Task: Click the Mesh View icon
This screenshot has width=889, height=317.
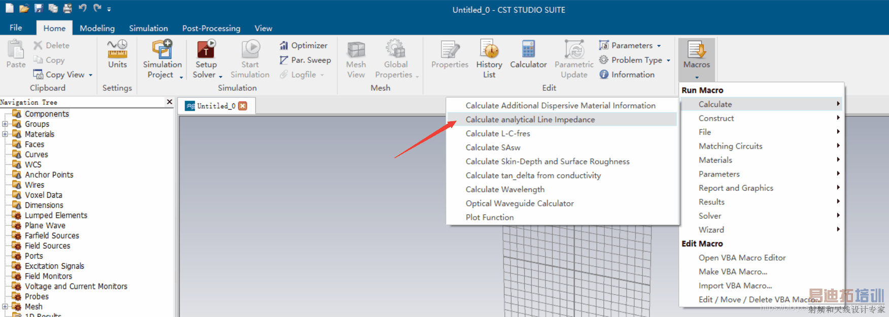Action: (356, 50)
